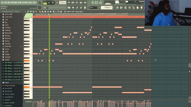
Task: Click the arrow left of Pattern 1
Action: pos(100,7)
